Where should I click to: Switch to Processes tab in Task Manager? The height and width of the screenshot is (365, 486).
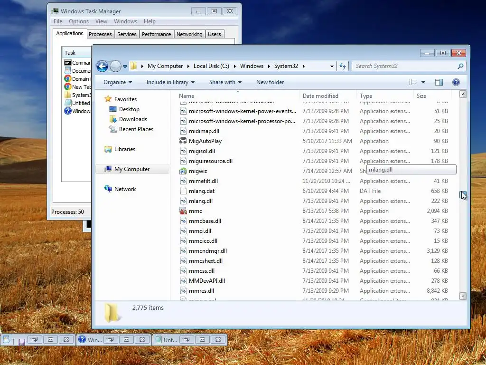100,34
